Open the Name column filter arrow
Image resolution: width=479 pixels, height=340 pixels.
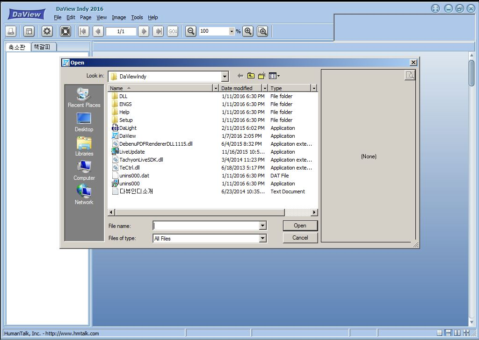(216, 88)
